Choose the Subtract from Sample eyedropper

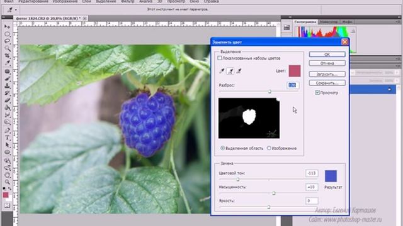[239, 71]
